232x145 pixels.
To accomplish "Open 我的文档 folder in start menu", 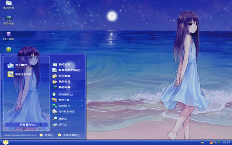I will pyautogui.click(x=61, y=64).
